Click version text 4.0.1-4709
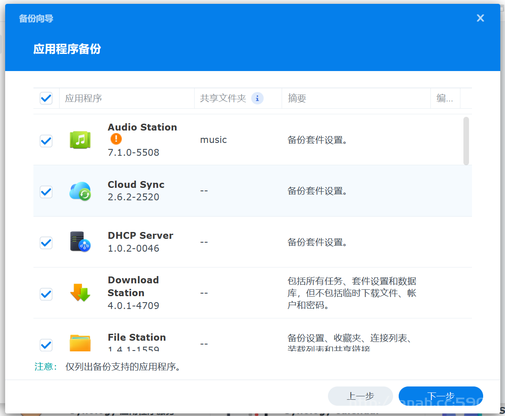 coord(133,306)
